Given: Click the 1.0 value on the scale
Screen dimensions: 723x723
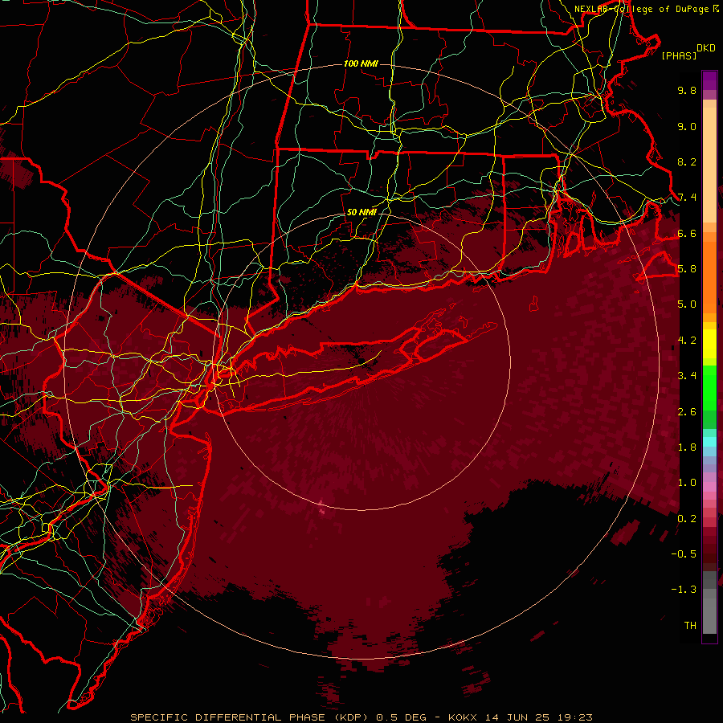Looking at the screenshot, I should click(x=687, y=483).
